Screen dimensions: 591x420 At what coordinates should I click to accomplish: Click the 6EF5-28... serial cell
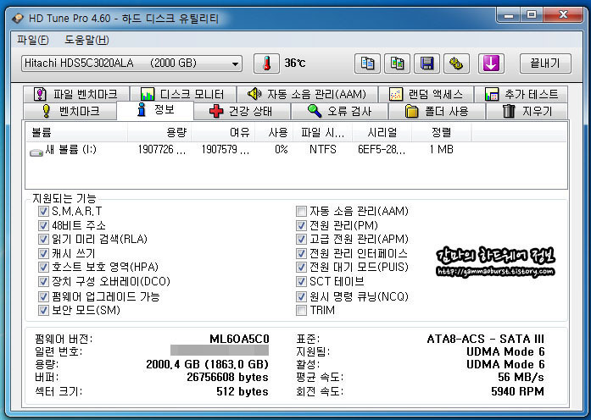pos(382,150)
